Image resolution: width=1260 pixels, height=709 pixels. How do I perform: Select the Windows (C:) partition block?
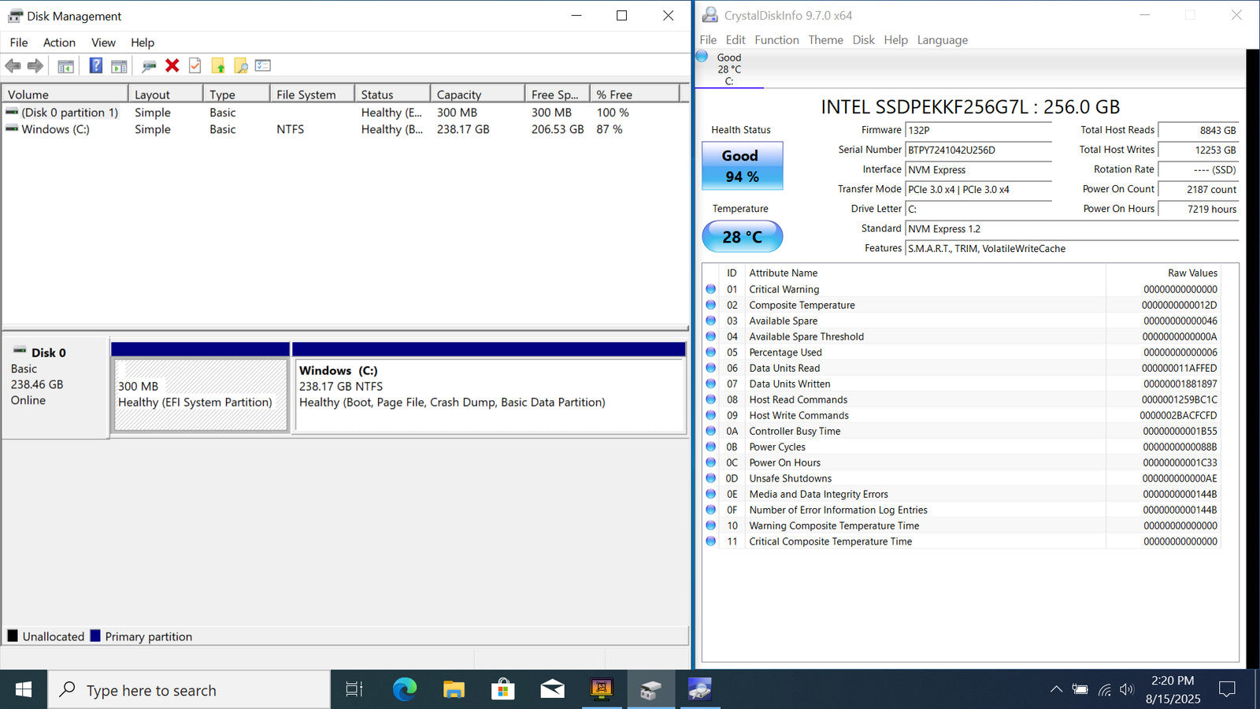coord(488,395)
